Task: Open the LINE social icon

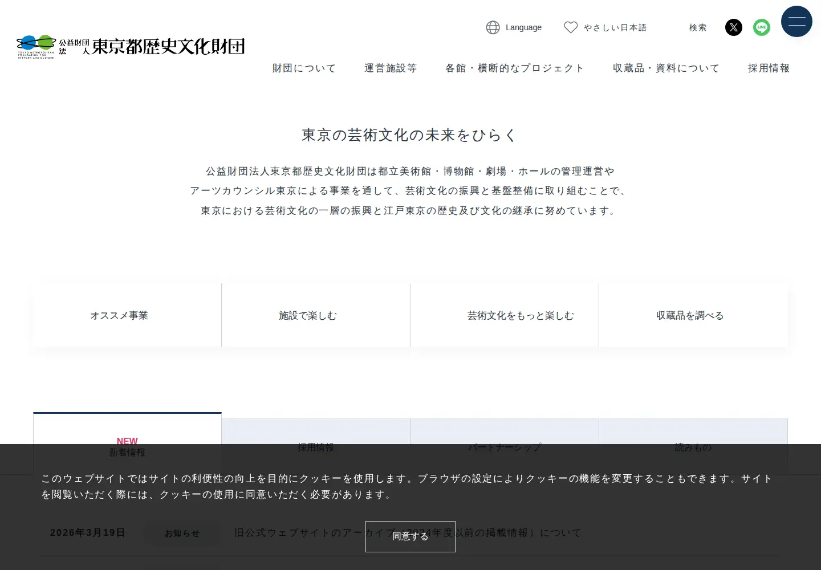Action: (762, 27)
